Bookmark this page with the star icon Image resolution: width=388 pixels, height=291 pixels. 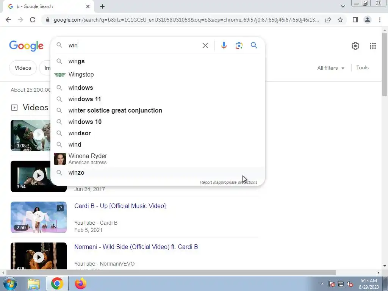click(340, 20)
